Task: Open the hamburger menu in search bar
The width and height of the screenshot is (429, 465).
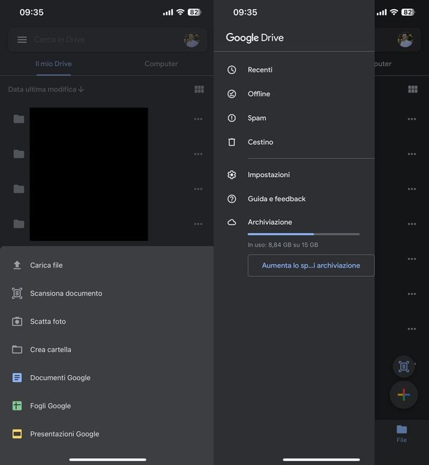Action: [22, 40]
